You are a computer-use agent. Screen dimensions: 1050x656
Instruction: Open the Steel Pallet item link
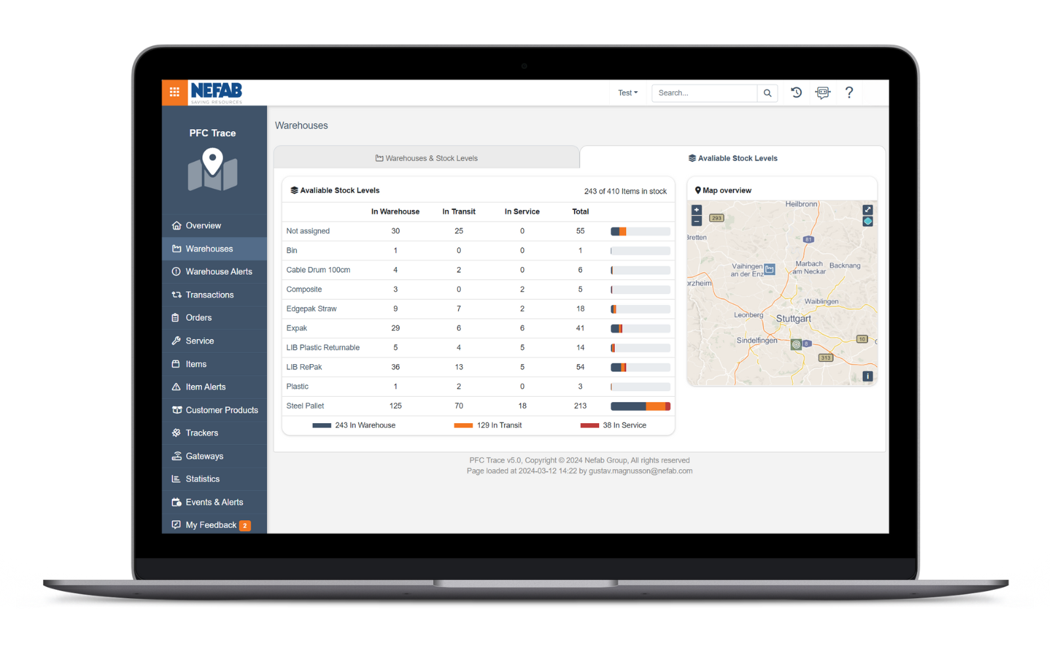tap(305, 406)
